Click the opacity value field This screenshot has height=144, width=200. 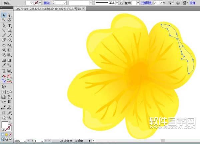coord(156,3)
